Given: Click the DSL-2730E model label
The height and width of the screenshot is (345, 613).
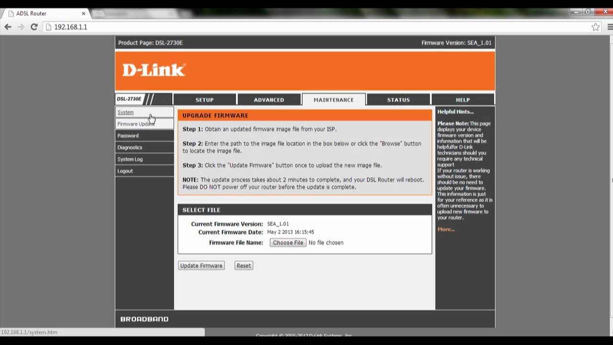Looking at the screenshot, I should (x=129, y=99).
